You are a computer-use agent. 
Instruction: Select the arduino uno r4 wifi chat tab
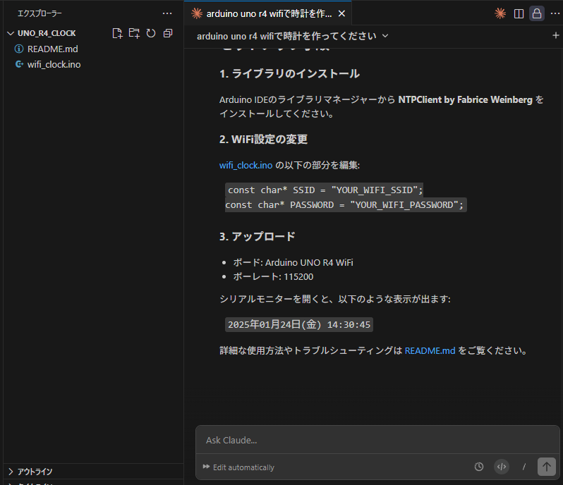(269, 13)
